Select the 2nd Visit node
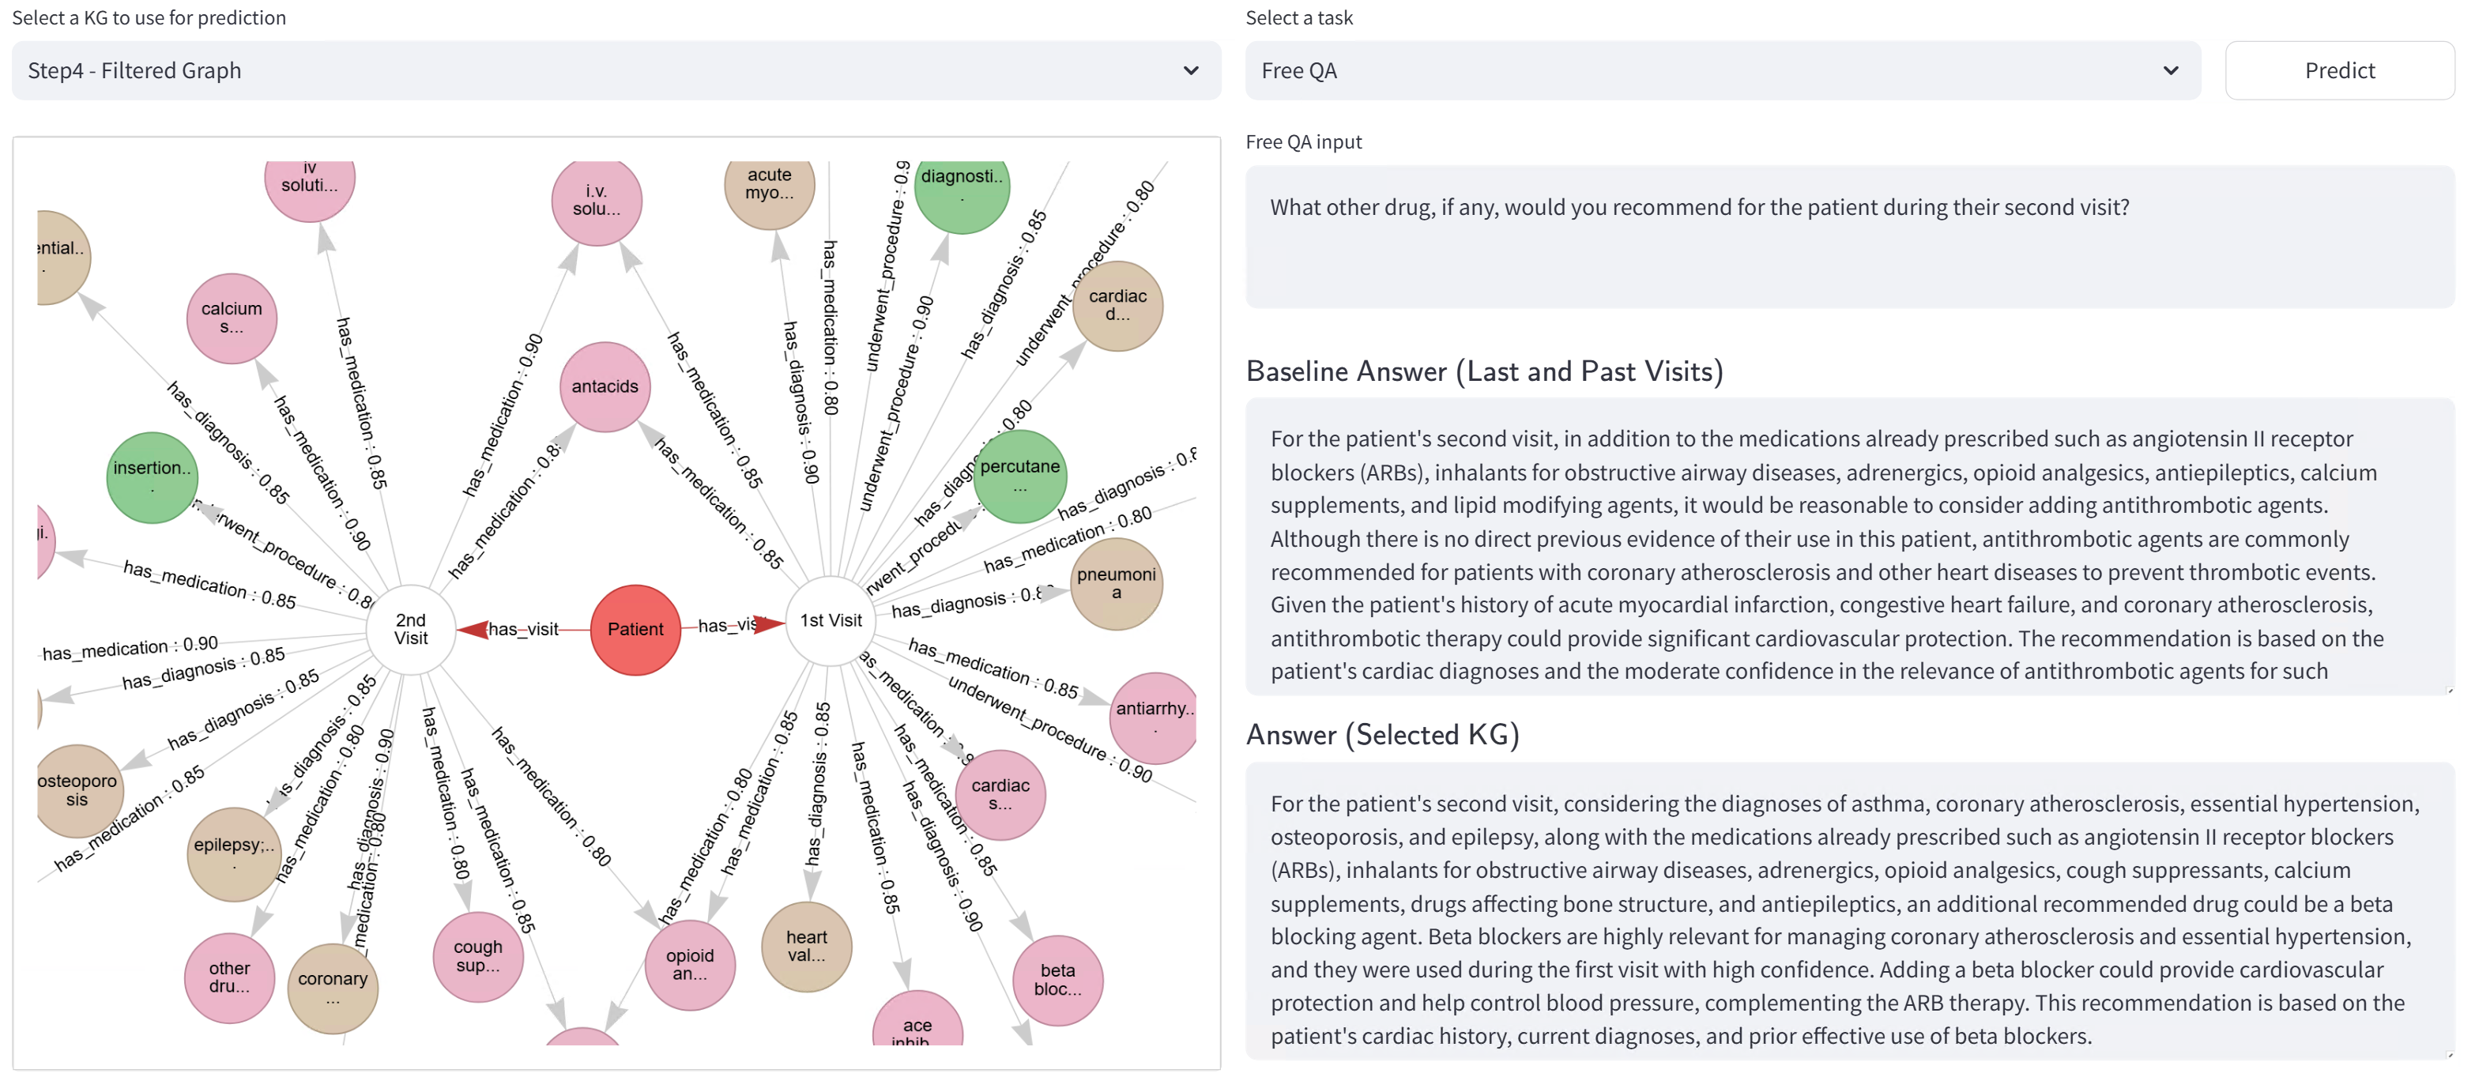This screenshot has width=2475, height=1077. pos(411,629)
